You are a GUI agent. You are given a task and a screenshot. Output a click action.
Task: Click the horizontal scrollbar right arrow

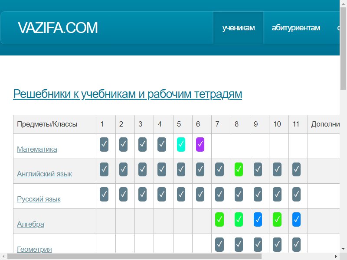coord(336,257)
